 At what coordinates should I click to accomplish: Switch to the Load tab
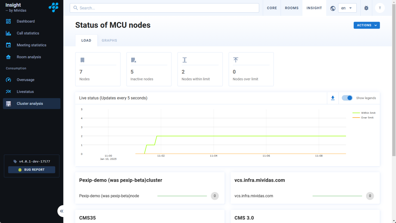pos(86,41)
